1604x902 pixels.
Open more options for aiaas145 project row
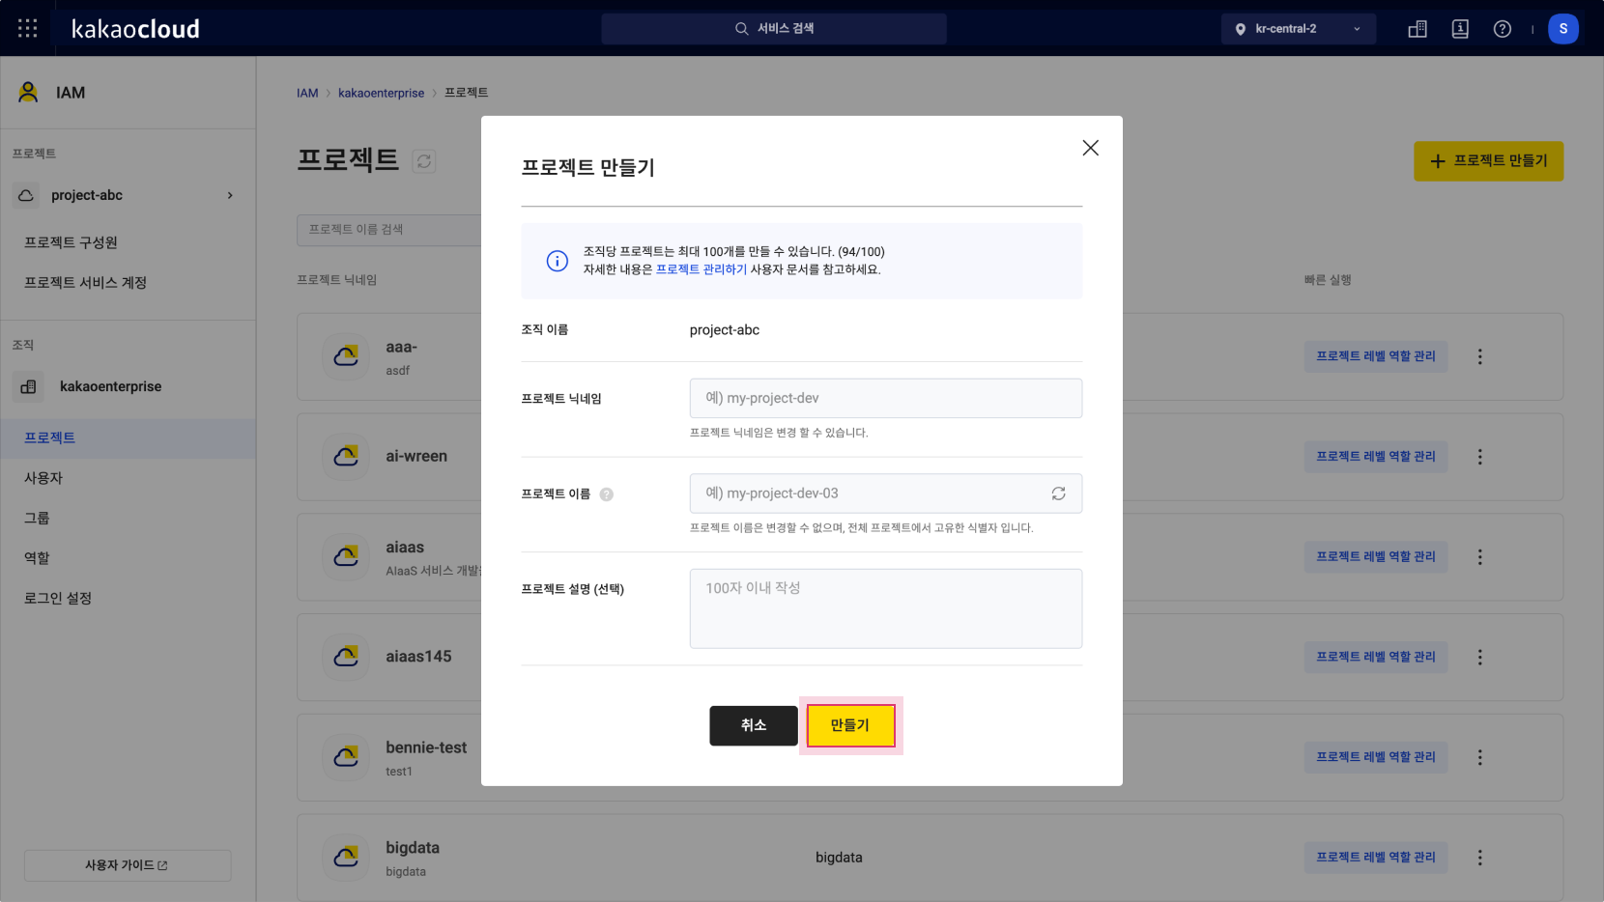pyautogui.click(x=1479, y=658)
